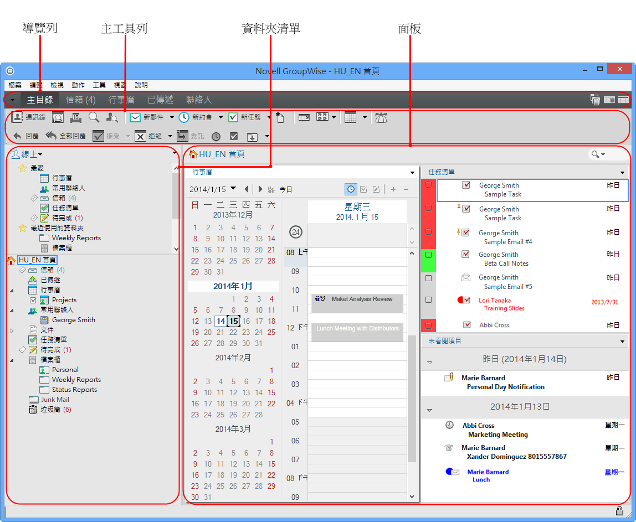Open the 工具 menu
The image size is (636, 522).
pos(99,85)
